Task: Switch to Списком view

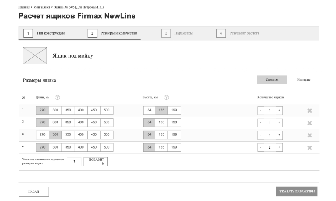Action: click(x=272, y=80)
